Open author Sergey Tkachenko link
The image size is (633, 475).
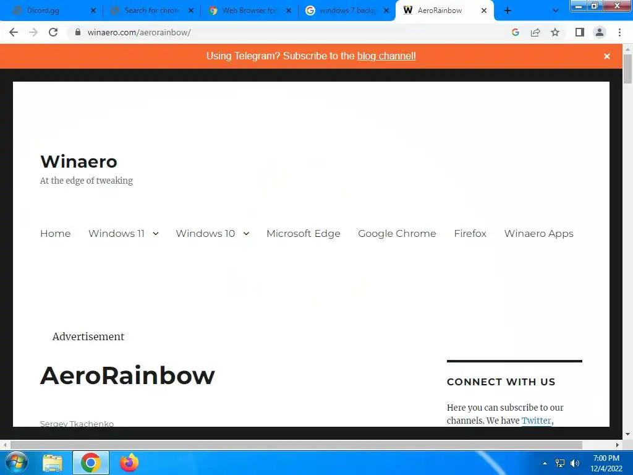(x=77, y=423)
